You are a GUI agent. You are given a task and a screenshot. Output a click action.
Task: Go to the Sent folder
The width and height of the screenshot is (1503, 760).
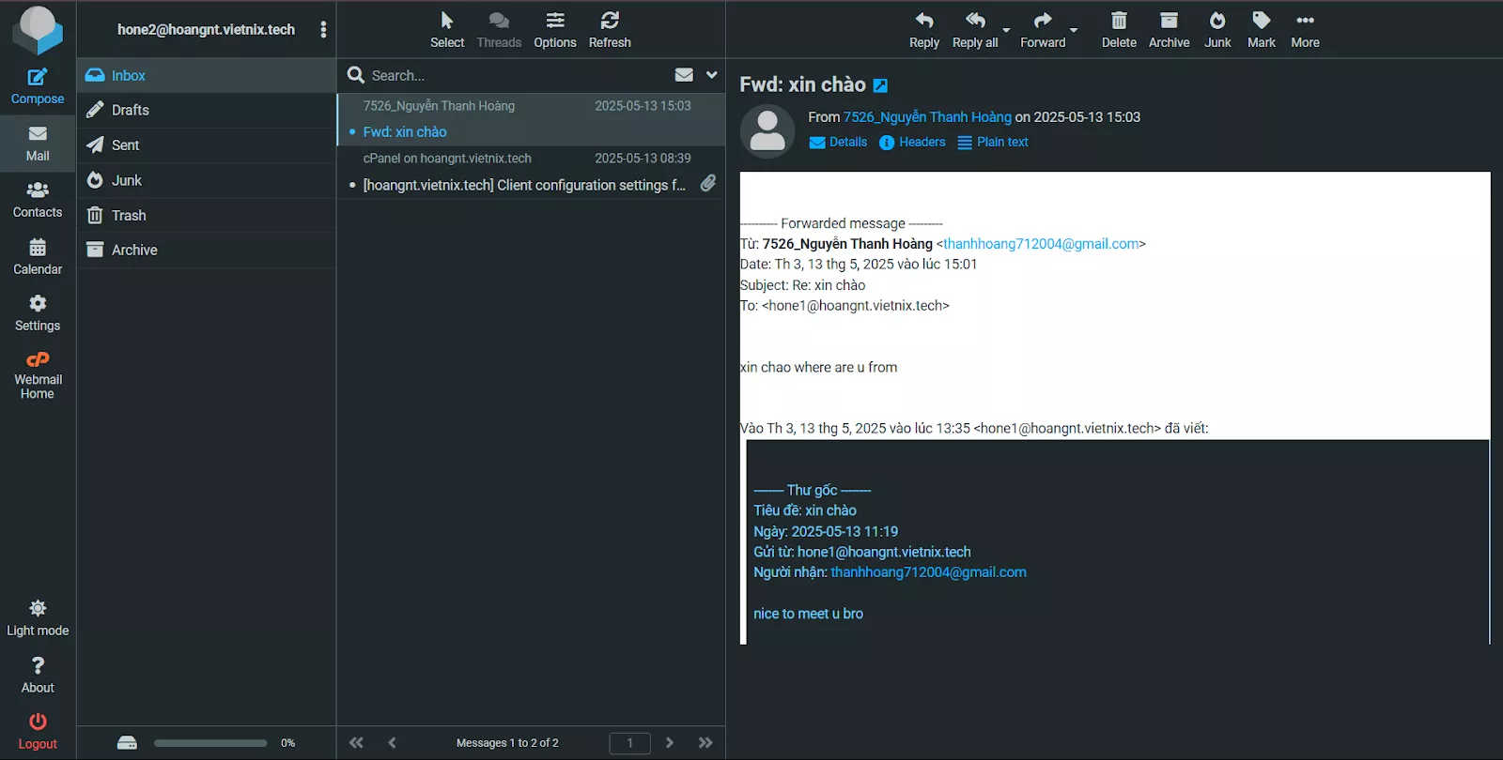pyautogui.click(x=125, y=145)
